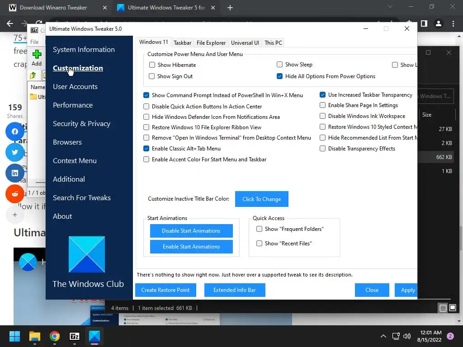The width and height of the screenshot is (463, 347).
Task: Switch to the Universal UI tab
Action: (x=245, y=43)
